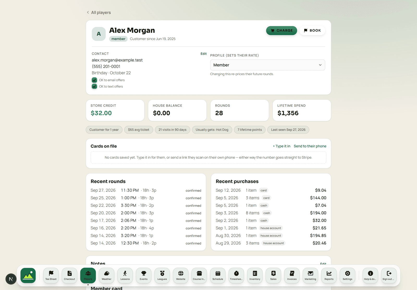Click the Rounds 28 card

click(x=240, y=110)
